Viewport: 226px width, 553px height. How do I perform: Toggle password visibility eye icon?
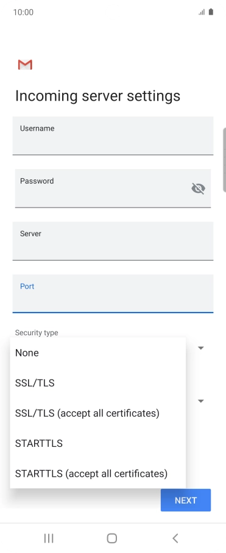tap(198, 189)
